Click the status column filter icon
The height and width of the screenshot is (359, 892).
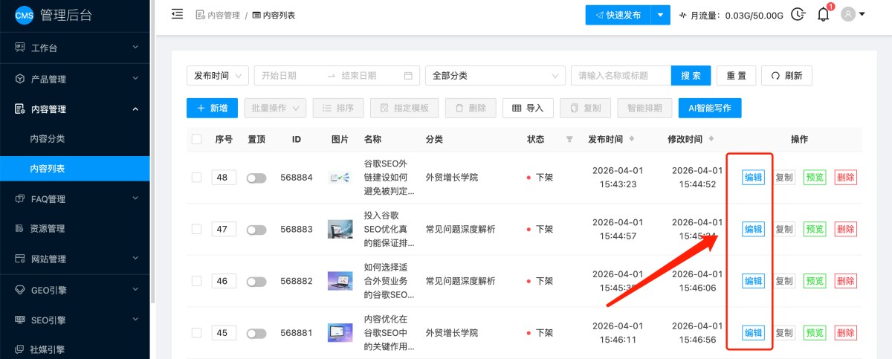click(569, 139)
